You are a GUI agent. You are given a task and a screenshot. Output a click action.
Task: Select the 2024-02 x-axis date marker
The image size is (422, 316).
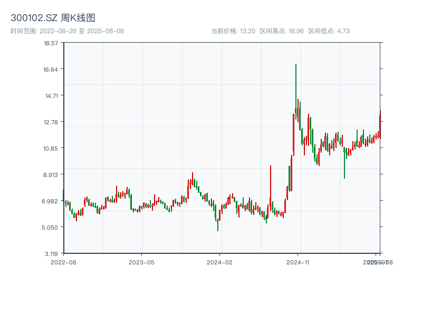(x=219, y=262)
